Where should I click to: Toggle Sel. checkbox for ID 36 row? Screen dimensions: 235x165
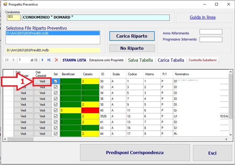(x=55, y=99)
